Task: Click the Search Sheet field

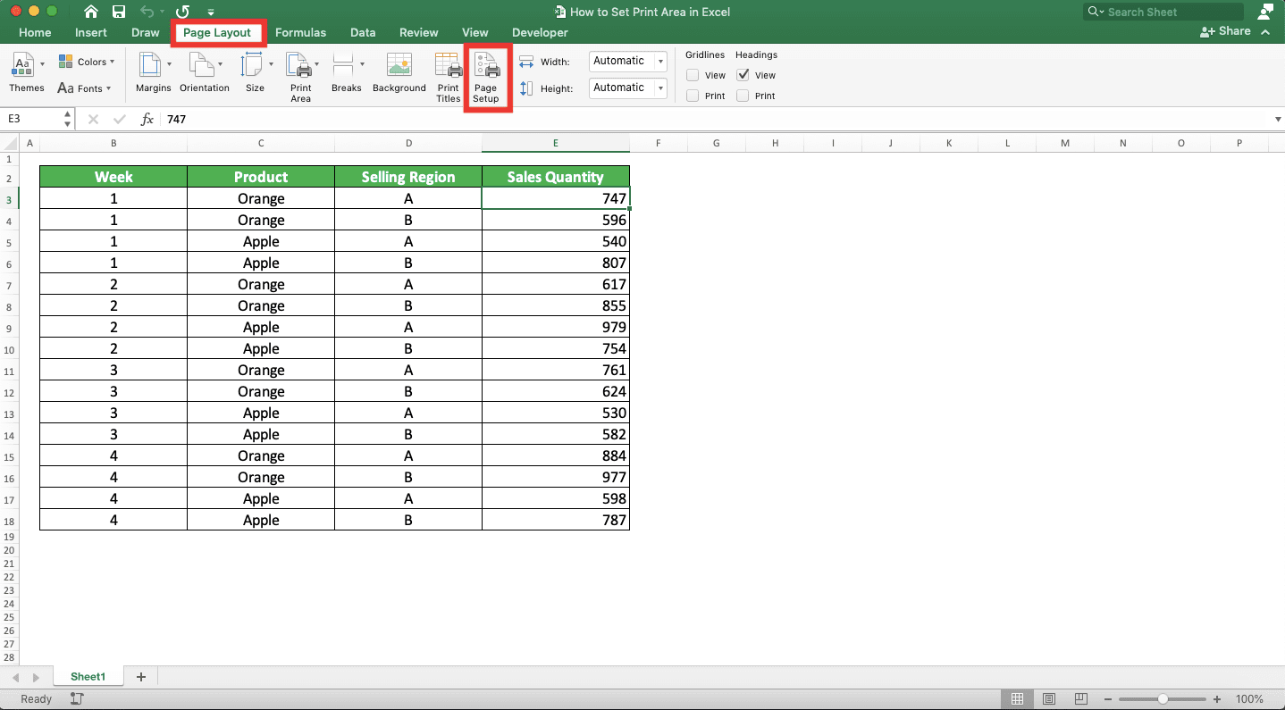Action: [x=1163, y=12]
